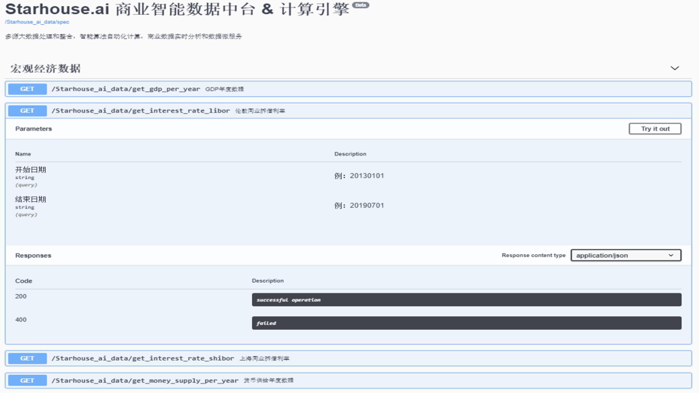
Task: Click the 上海同业拆借利率 endpoint description
Action: click(264, 359)
